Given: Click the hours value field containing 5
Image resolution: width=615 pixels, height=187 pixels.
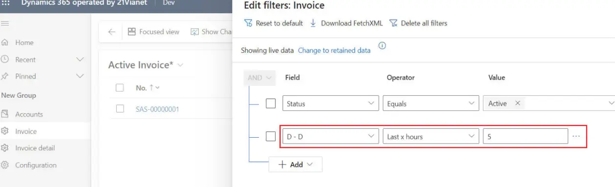Looking at the screenshot, I should pos(525,136).
